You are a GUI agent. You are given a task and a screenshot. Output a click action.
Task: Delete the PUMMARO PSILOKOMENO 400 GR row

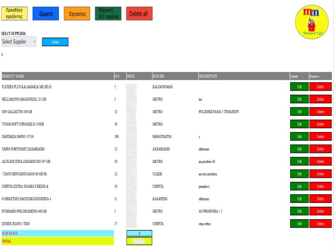click(320, 211)
